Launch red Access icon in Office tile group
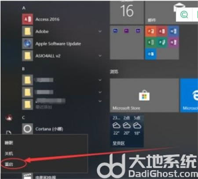Viewport: 198px width, 179px height. (162, 31)
